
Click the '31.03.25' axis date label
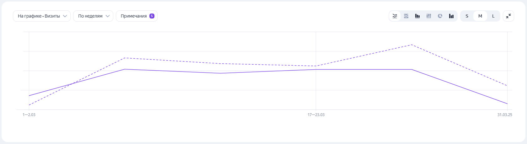tap(504, 115)
